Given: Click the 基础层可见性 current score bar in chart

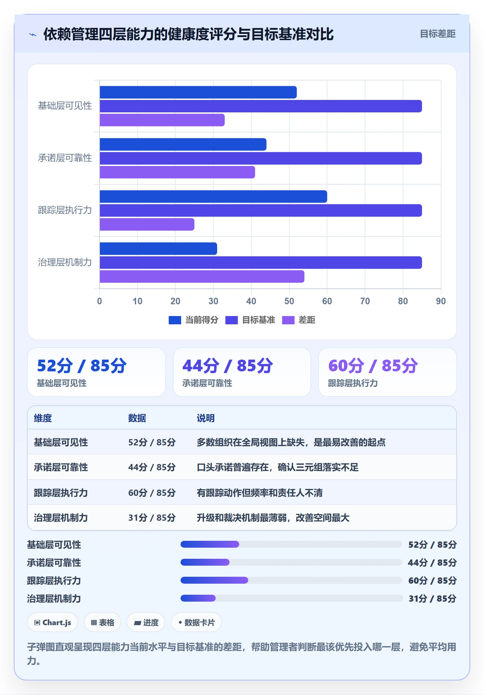Looking at the screenshot, I should tap(198, 92).
